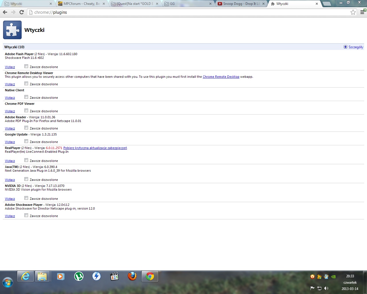Open uTorrent from the taskbar

tap(79, 276)
